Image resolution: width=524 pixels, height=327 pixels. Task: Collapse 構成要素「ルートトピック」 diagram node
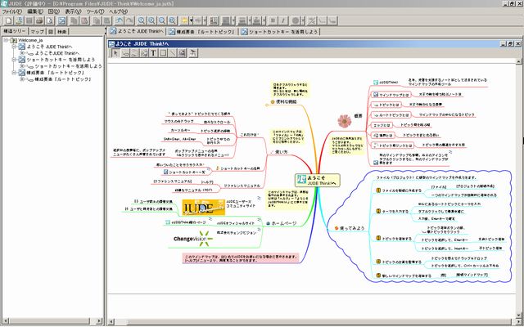point(14,73)
